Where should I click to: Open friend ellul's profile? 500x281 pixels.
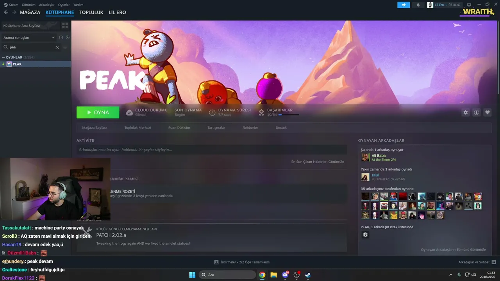[375, 175]
